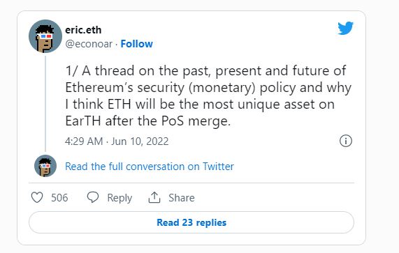Open the tweet info circle icon

(x=346, y=141)
